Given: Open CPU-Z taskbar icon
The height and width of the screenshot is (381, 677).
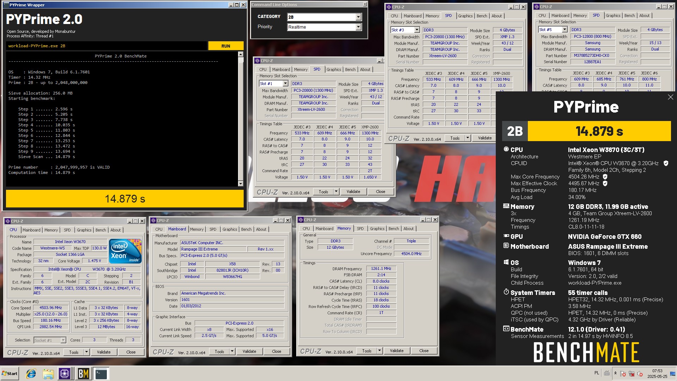Looking at the screenshot, I should click(x=65, y=374).
